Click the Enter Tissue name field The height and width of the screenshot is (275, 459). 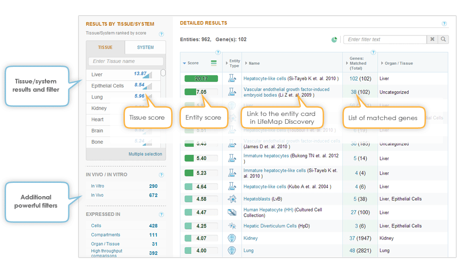[125, 61]
